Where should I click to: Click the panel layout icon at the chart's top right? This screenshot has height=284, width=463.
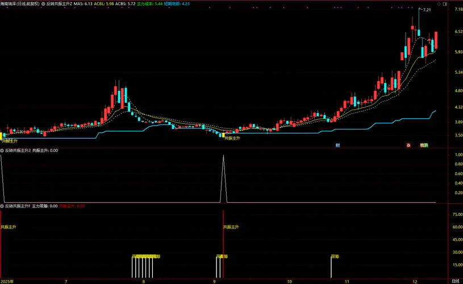click(x=445, y=4)
